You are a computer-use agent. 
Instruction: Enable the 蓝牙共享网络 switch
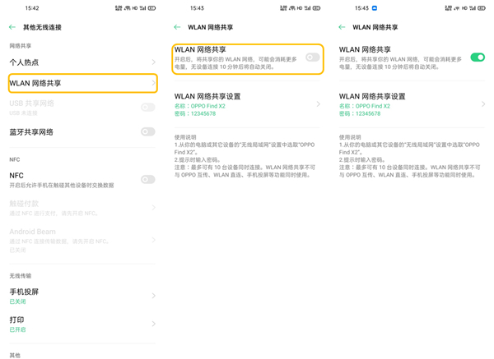147,131
